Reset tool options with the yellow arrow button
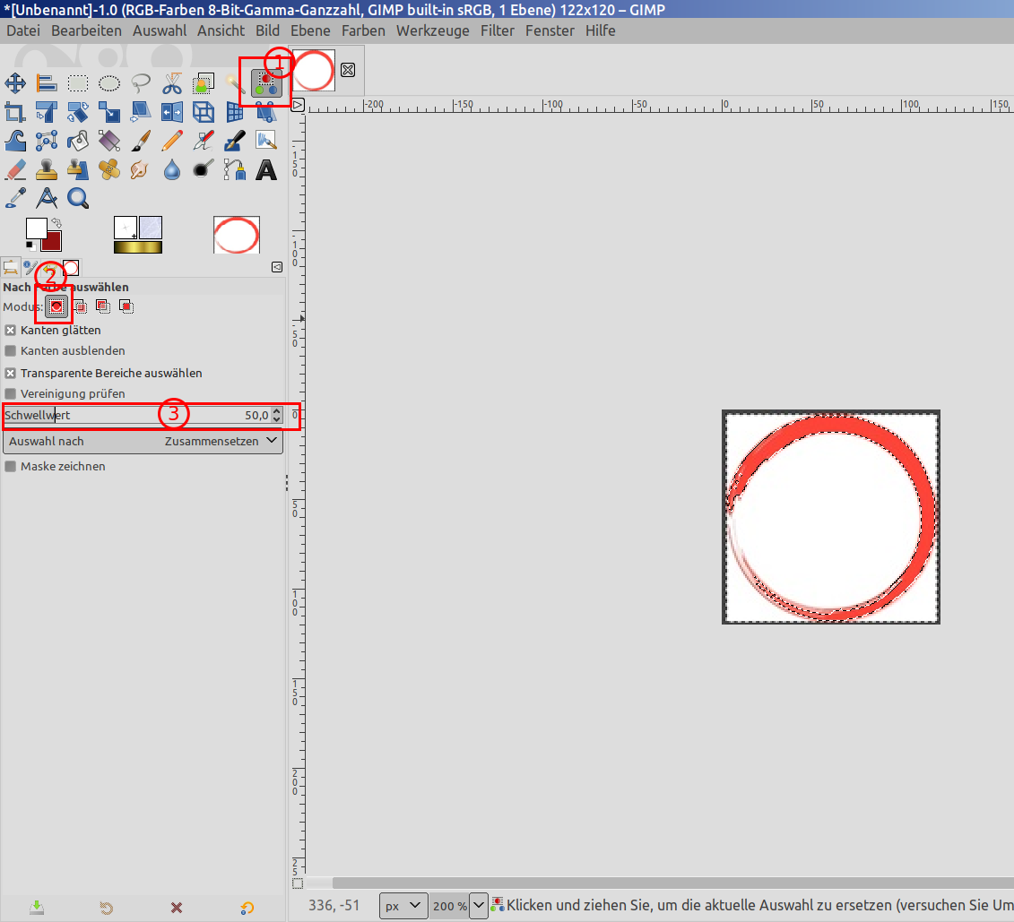The height and width of the screenshot is (922, 1014). coord(247,908)
